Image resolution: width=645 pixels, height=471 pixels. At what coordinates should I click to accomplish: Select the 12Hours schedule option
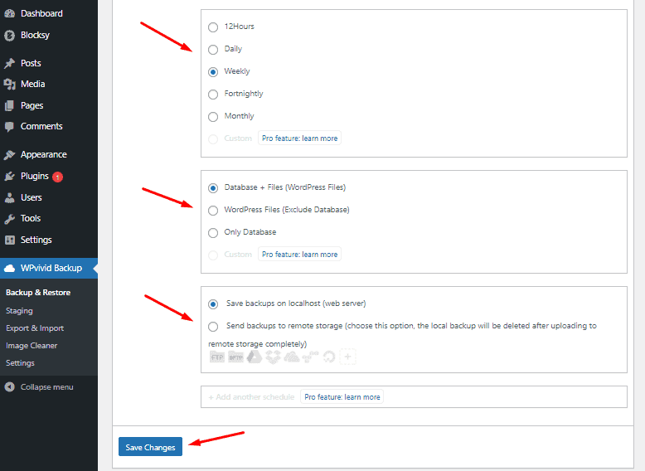[213, 27]
